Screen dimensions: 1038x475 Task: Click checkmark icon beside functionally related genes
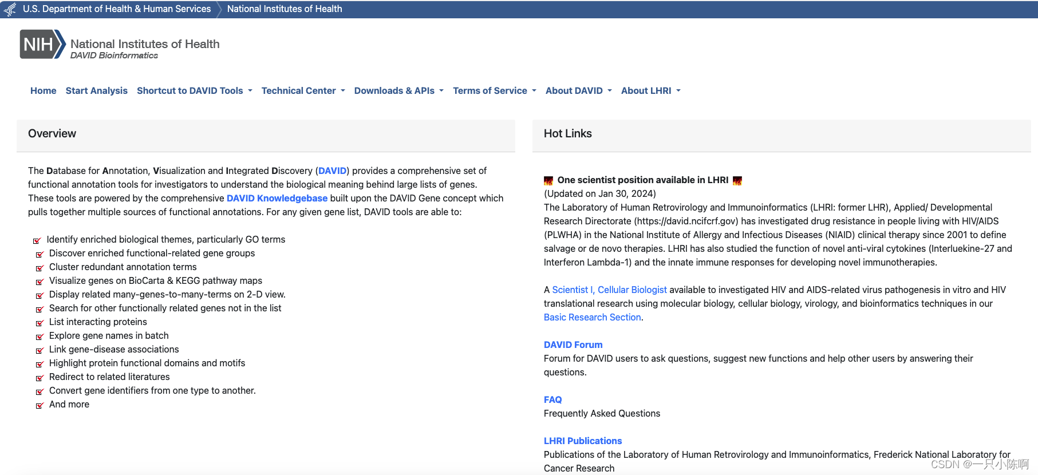40,309
